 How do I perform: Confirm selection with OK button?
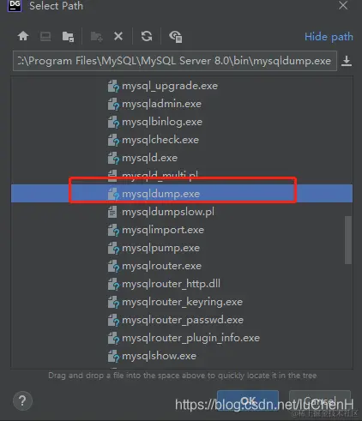click(248, 400)
